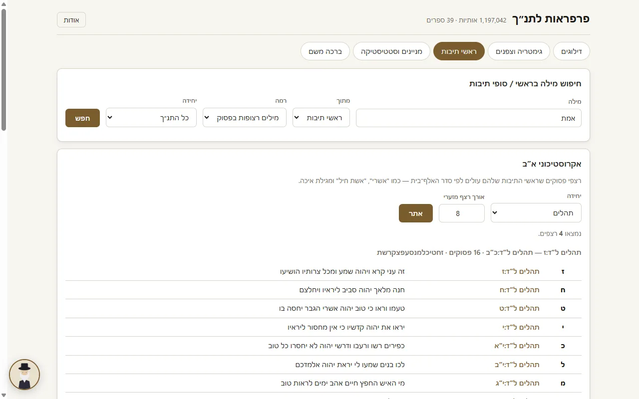Screen dimensions: 639x399
Task: Open the מתוך dropdown showing ראשי תיבות
Action: pos(321,118)
